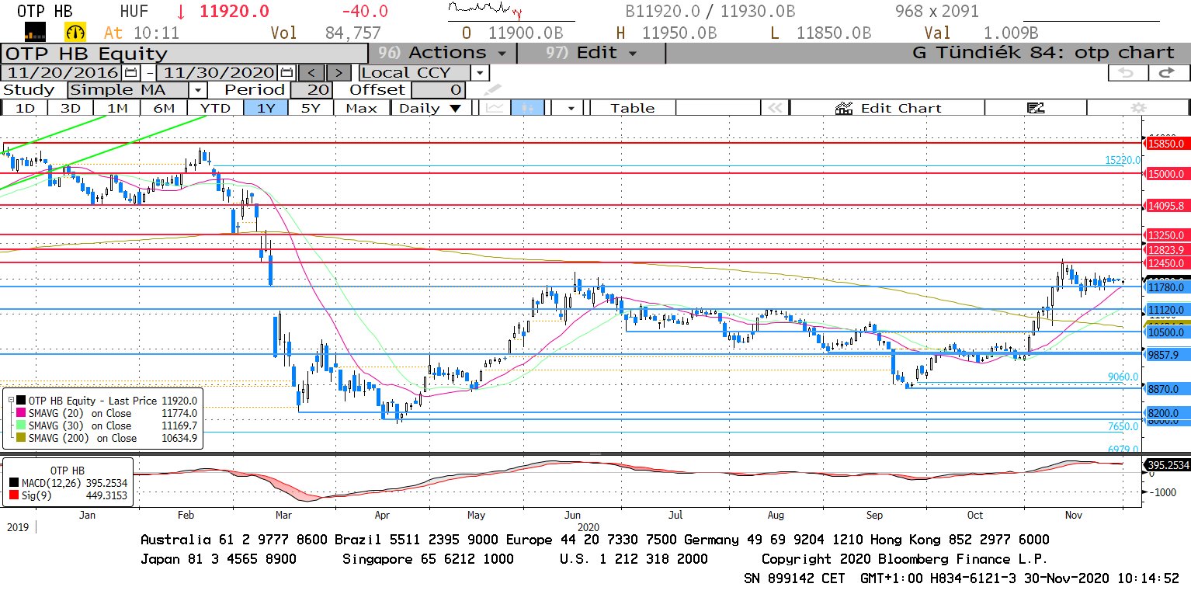Image resolution: width=1191 pixels, height=601 pixels.
Task: Open the start date calendar picker
Action: (x=130, y=72)
